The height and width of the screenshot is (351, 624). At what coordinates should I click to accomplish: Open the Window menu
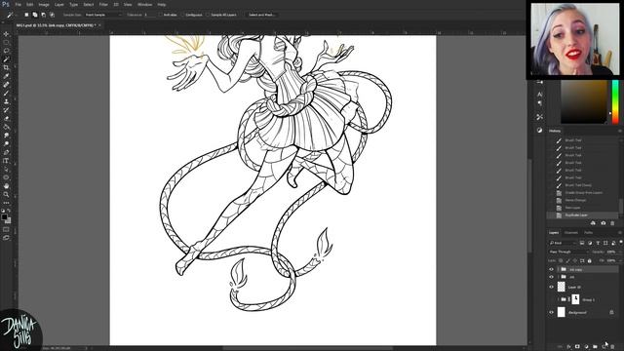coord(144,4)
